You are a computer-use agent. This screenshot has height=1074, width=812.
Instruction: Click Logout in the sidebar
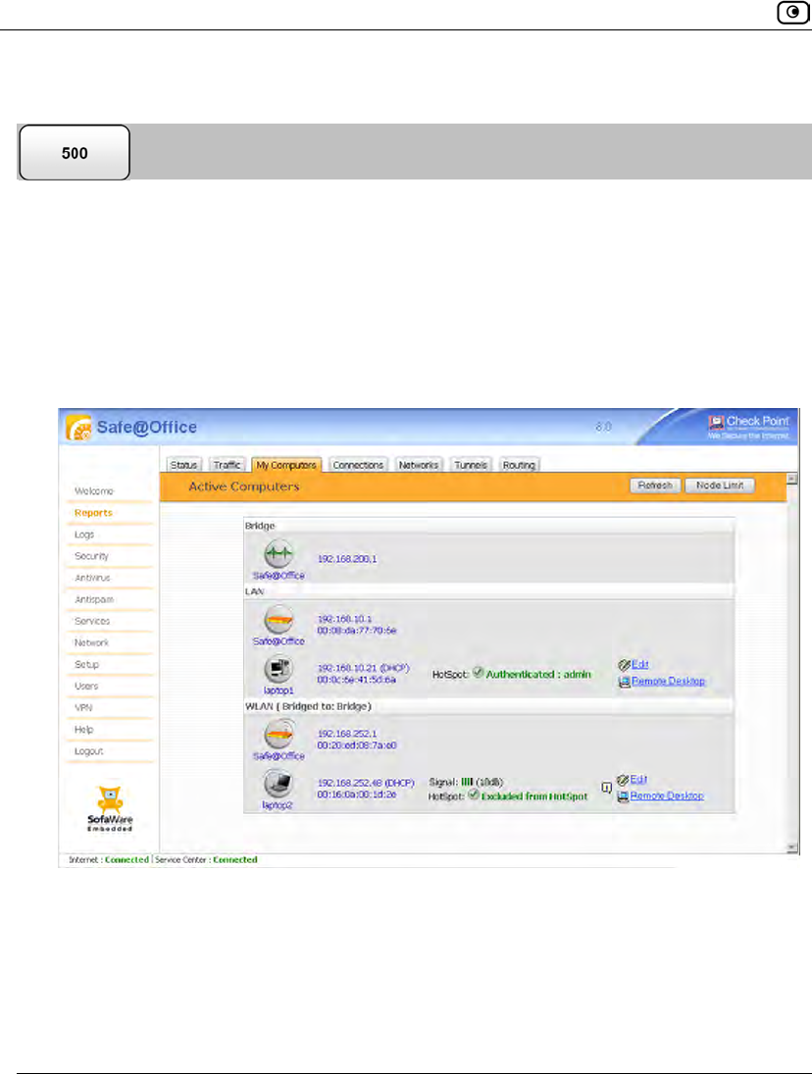coord(89,751)
